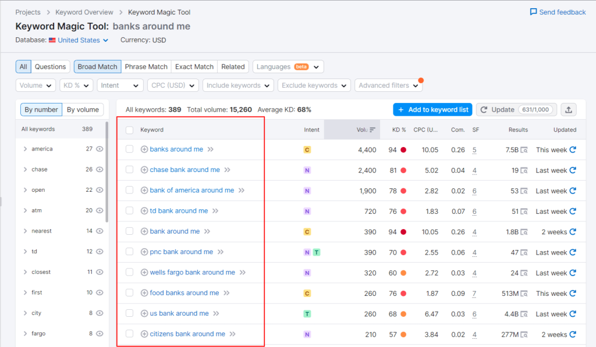Tick checkbox for 'bank of america around me'
596x347 pixels.
click(130, 190)
